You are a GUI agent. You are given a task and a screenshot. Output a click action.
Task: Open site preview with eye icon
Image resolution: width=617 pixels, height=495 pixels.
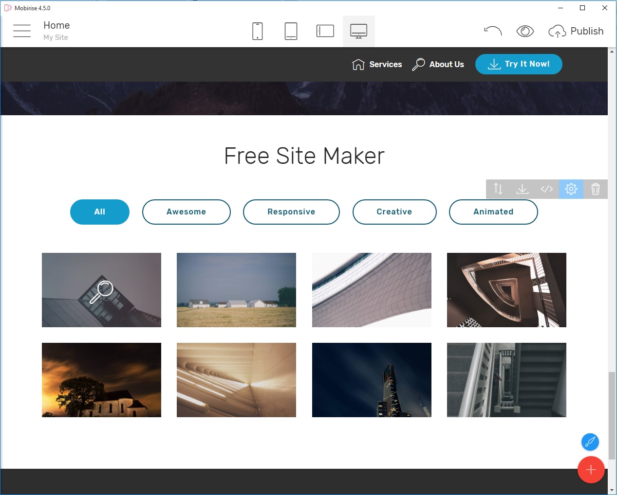point(525,31)
